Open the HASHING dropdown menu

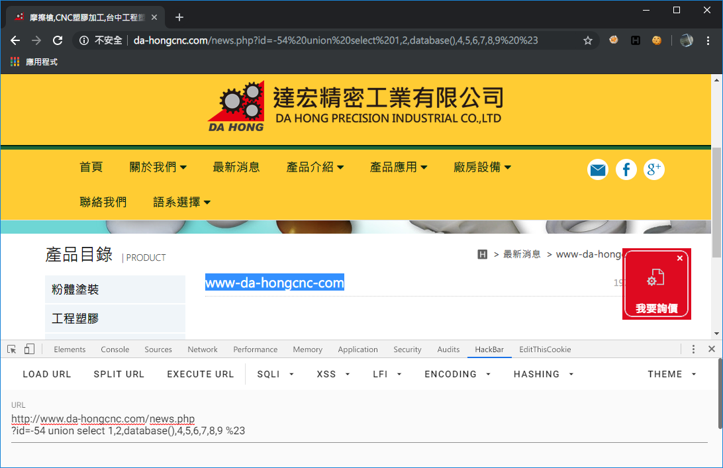point(544,374)
